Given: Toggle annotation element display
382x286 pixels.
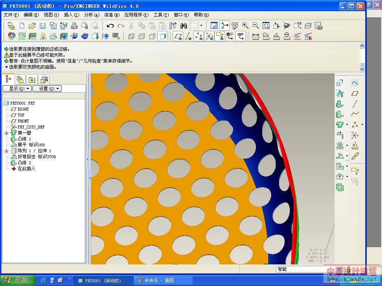Looking at the screenshot, I should point(220,36).
